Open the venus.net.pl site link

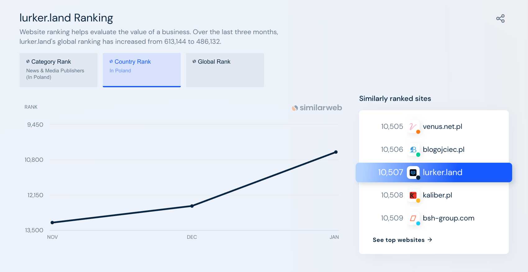click(x=442, y=127)
